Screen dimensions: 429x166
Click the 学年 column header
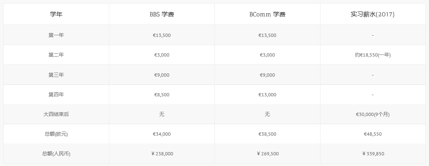point(56,14)
